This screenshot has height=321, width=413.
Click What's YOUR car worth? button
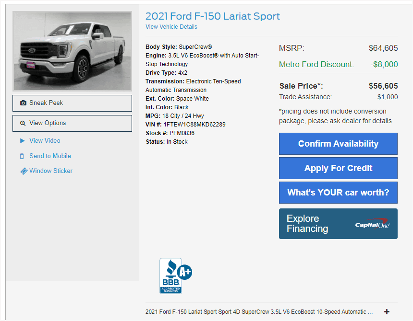pyautogui.click(x=338, y=193)
